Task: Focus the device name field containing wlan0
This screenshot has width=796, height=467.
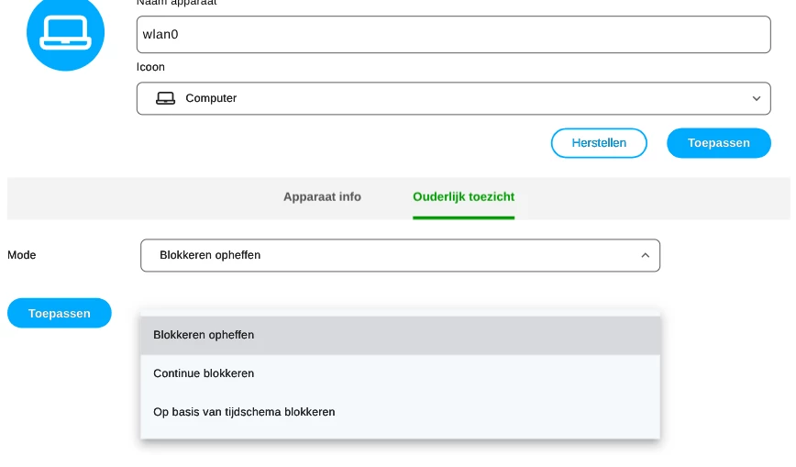Action: pos(453,34)
